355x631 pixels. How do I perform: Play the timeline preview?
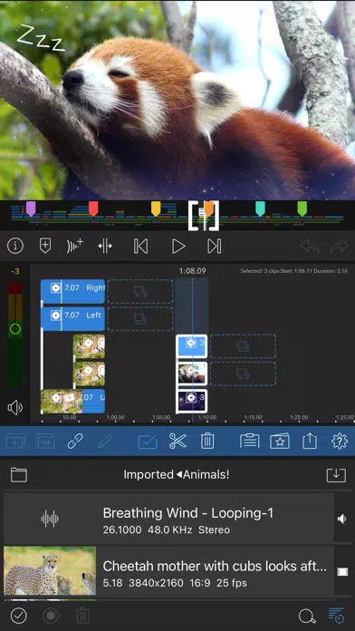(x=178, y=246)
